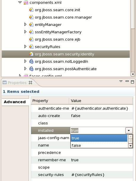Expand the org.jboss.seam.notLoggedIn node
Image resolution: width=136 pixels, height=181 pixels.
click(25, 61)
